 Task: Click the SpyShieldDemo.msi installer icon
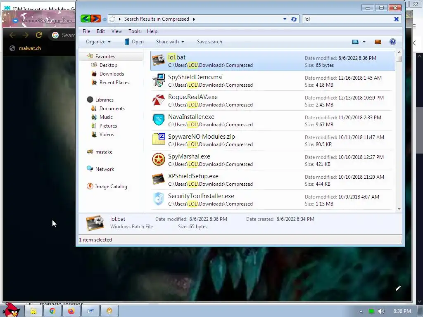pos(158,80)
